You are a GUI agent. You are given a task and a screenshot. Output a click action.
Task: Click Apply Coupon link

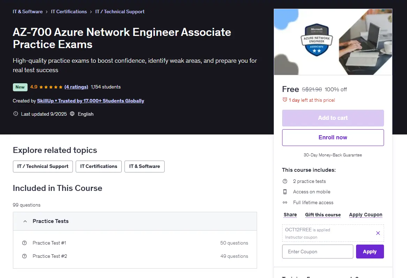coord(365,215)
